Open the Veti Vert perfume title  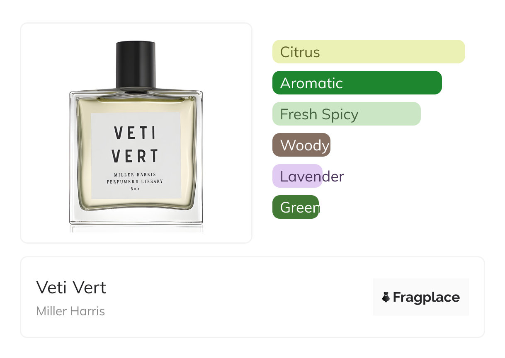pos(71,288)
